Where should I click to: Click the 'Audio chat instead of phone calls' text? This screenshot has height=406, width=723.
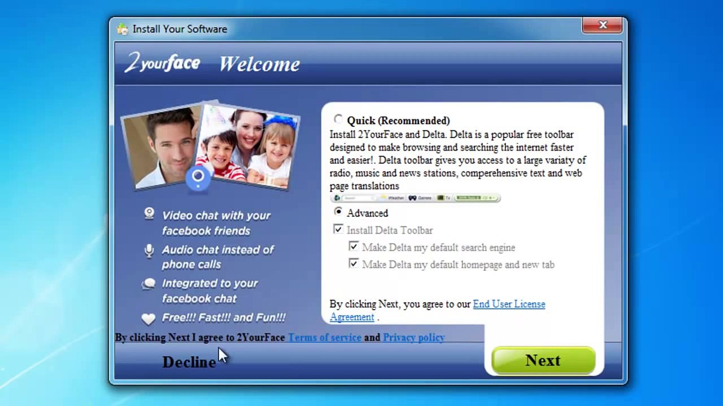(x=218, y=257)
